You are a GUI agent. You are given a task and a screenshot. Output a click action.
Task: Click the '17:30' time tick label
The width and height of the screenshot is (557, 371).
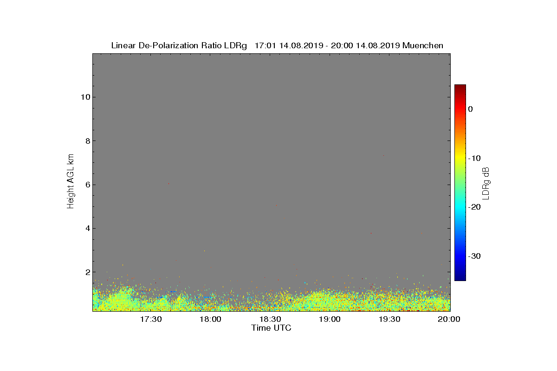coord(151,319)
